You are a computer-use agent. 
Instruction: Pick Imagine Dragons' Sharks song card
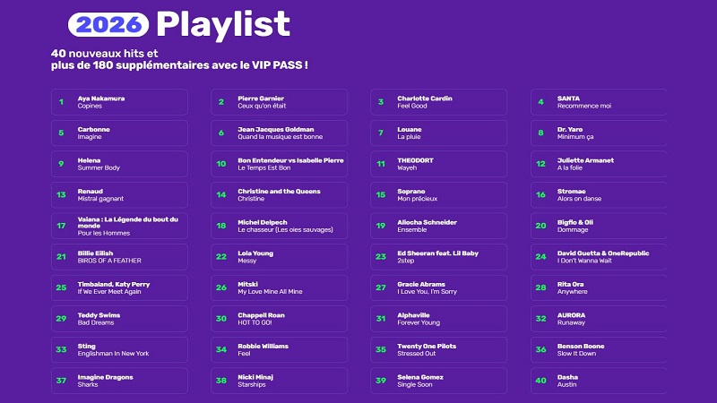coord(119,381)
